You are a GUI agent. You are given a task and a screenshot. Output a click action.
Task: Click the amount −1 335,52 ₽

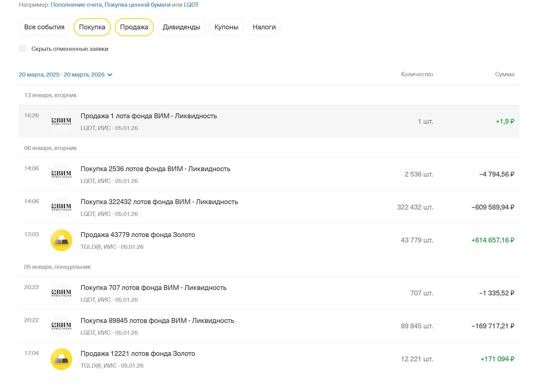(x=497, y=293)
